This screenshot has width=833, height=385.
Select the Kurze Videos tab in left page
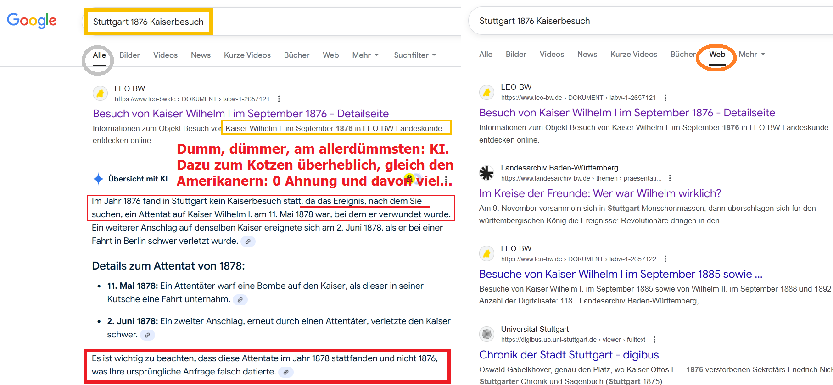coord(247,55)
